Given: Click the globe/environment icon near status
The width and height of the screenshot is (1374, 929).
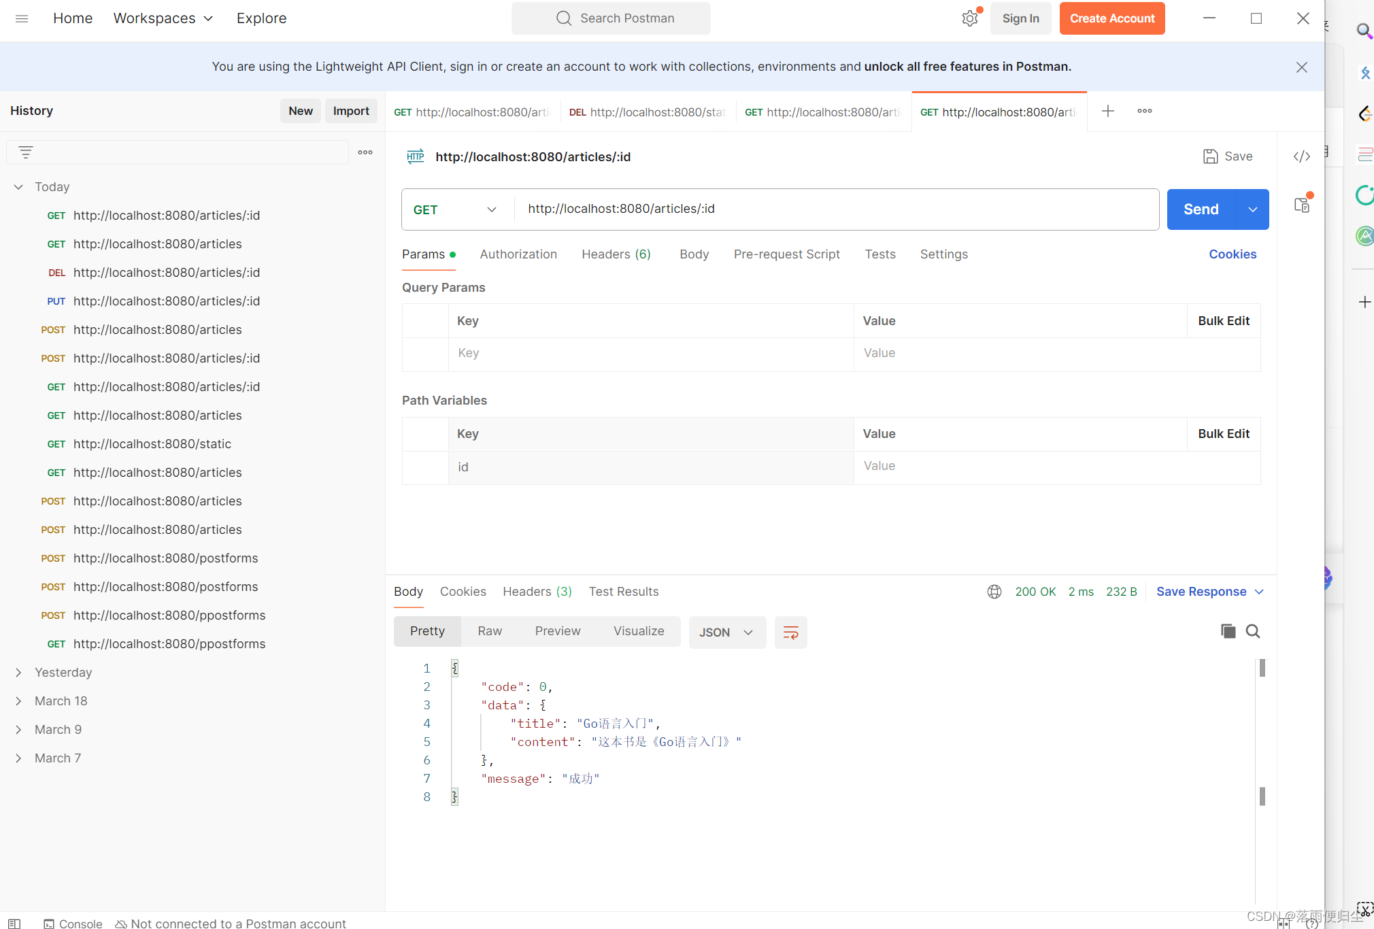Looking at the screenshot, I should (x=993, y=591).
